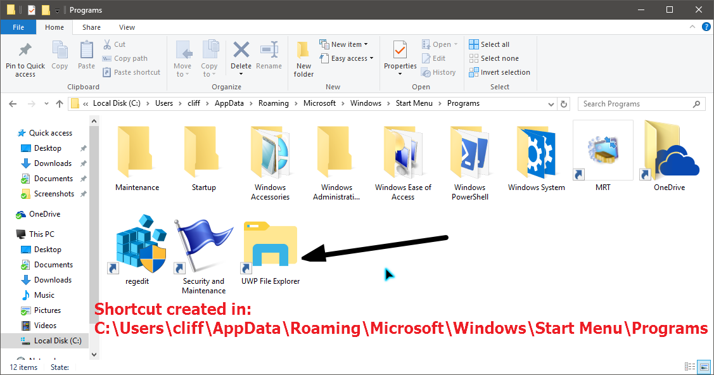Viewport: 714px width, 375px height.
Task: Click the History command
Action: click(438, 72)
